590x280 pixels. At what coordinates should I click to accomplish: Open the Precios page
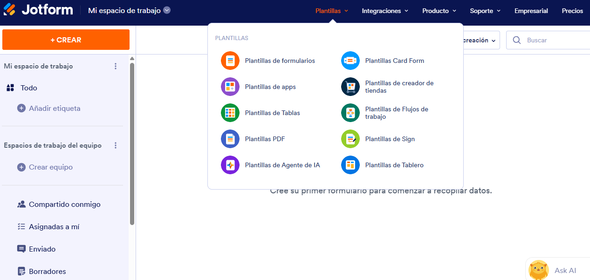pos(572,11)
